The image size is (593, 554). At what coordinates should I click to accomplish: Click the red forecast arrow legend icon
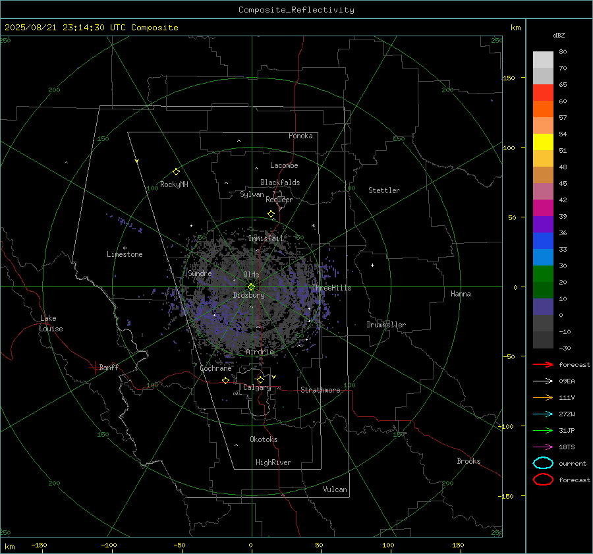pyautogui.click(x=543, y=364)
